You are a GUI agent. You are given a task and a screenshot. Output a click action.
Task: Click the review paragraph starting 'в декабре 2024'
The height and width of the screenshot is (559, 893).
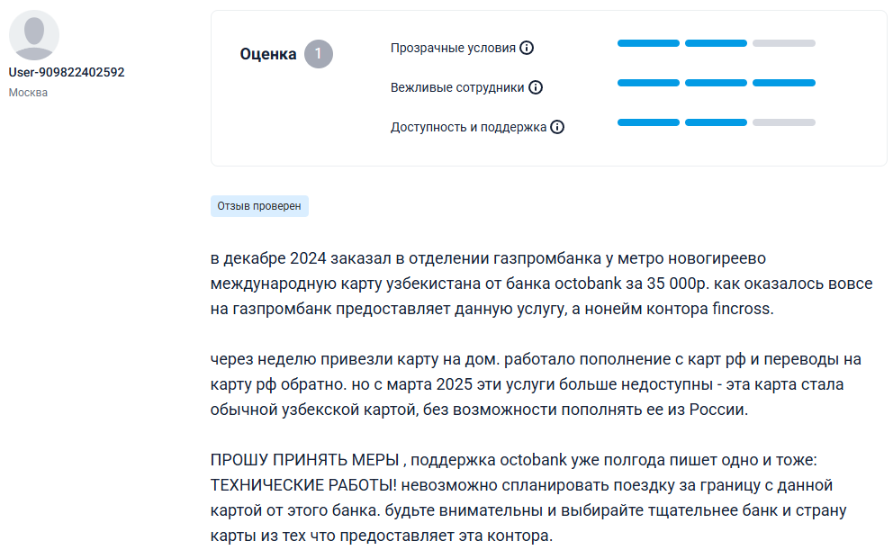point(540,284)
